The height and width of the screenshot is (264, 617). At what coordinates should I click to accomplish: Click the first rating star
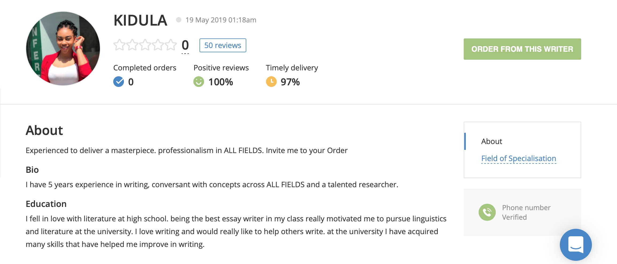point(119,45)
